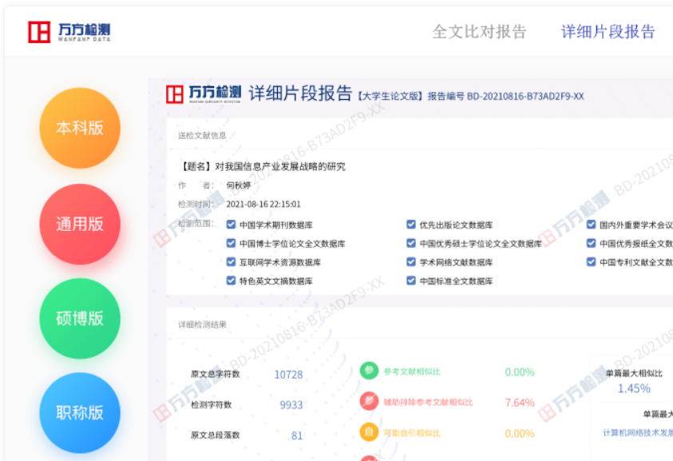Image resolution: width=673 pixels, height=461 pixels.
Task: Click the 详细检测结果 section heading
Action: [202, 324]
